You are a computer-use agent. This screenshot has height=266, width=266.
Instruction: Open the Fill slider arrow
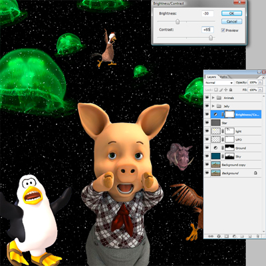(260, 90)
